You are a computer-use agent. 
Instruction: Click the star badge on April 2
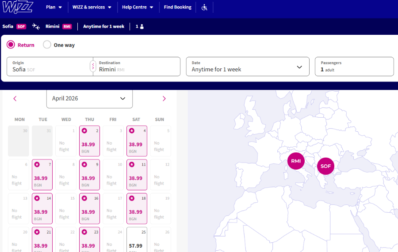coord(84,131)
